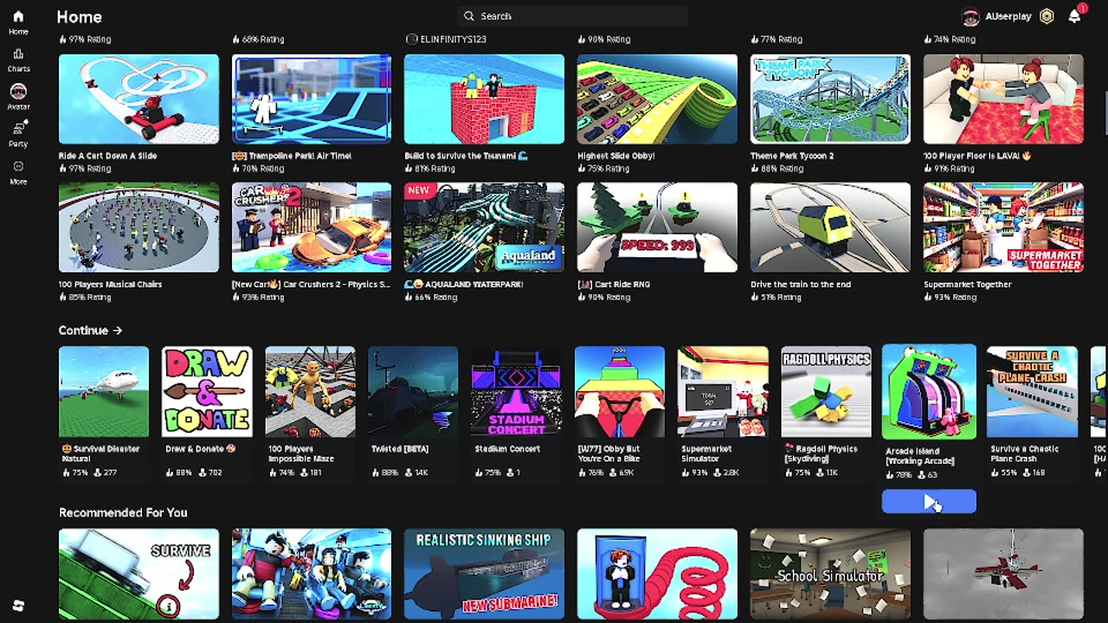
Task: Click the Supermarket Together title text
Action: click(x=967, y=284)
